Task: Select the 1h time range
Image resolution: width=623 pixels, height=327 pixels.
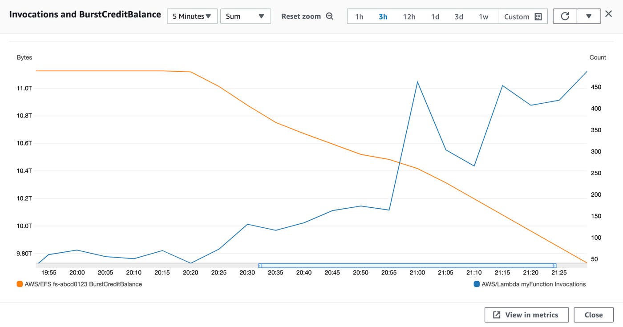Action: (x=359, y=16)
